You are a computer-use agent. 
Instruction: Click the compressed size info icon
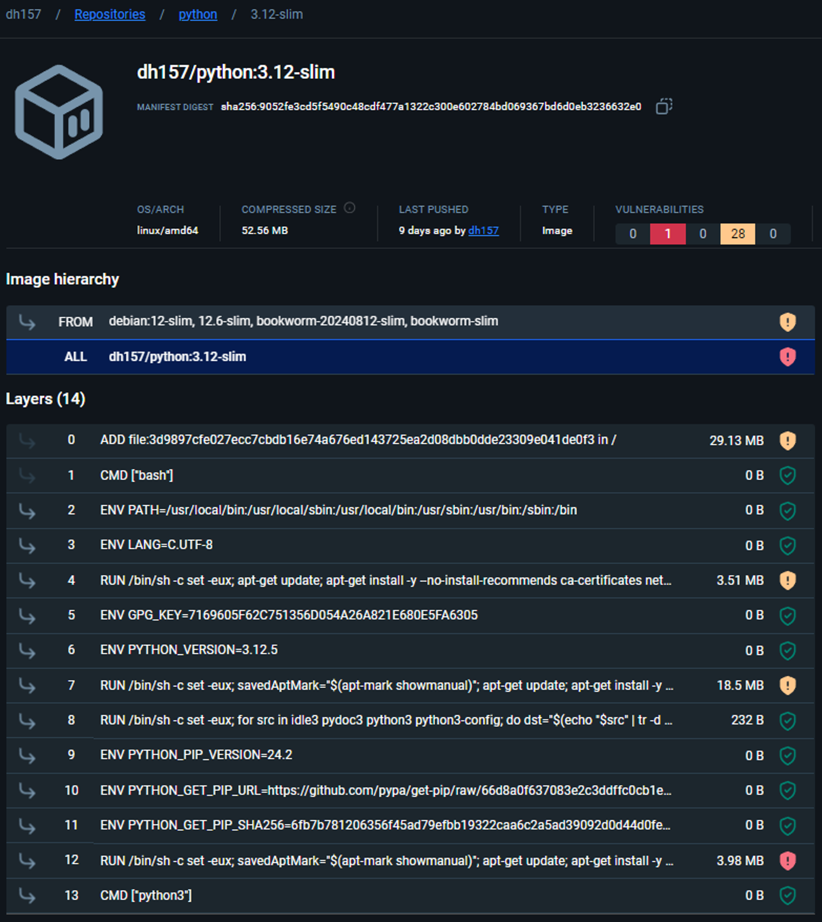(349, 208)
